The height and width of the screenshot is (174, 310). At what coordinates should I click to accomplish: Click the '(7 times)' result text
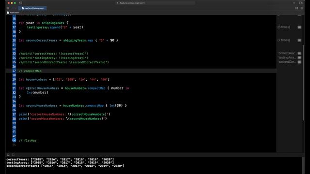283,40
